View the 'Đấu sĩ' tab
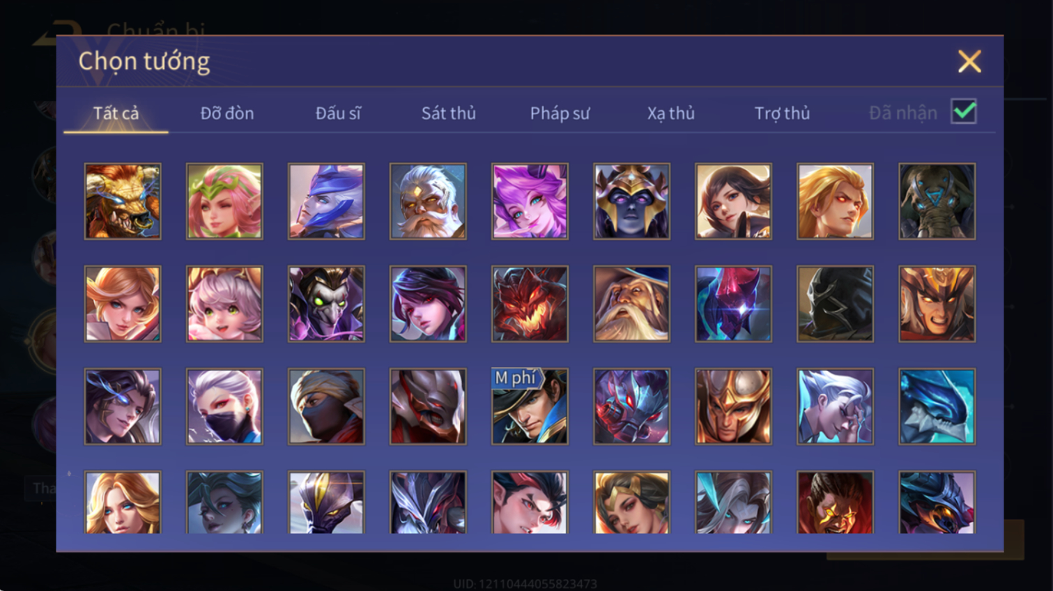 pyautogui.click(x=338, y=113)
